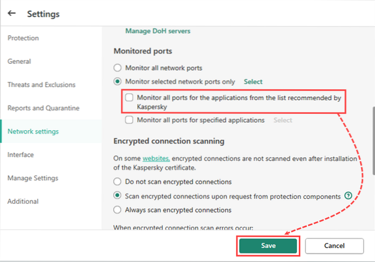Click the Manage DoH servers link
The height and width of the screenshot is (262, 375).
coord(157,31)
